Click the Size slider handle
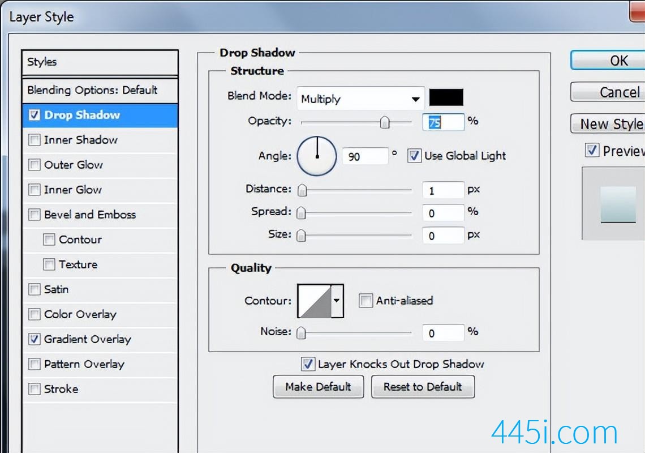Screen dimensions: 645x453 301,236
